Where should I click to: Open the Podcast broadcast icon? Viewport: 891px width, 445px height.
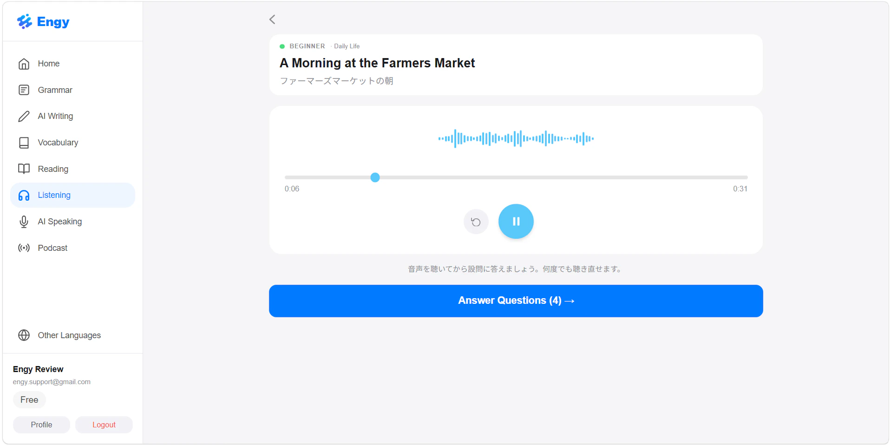pos(24,248)
